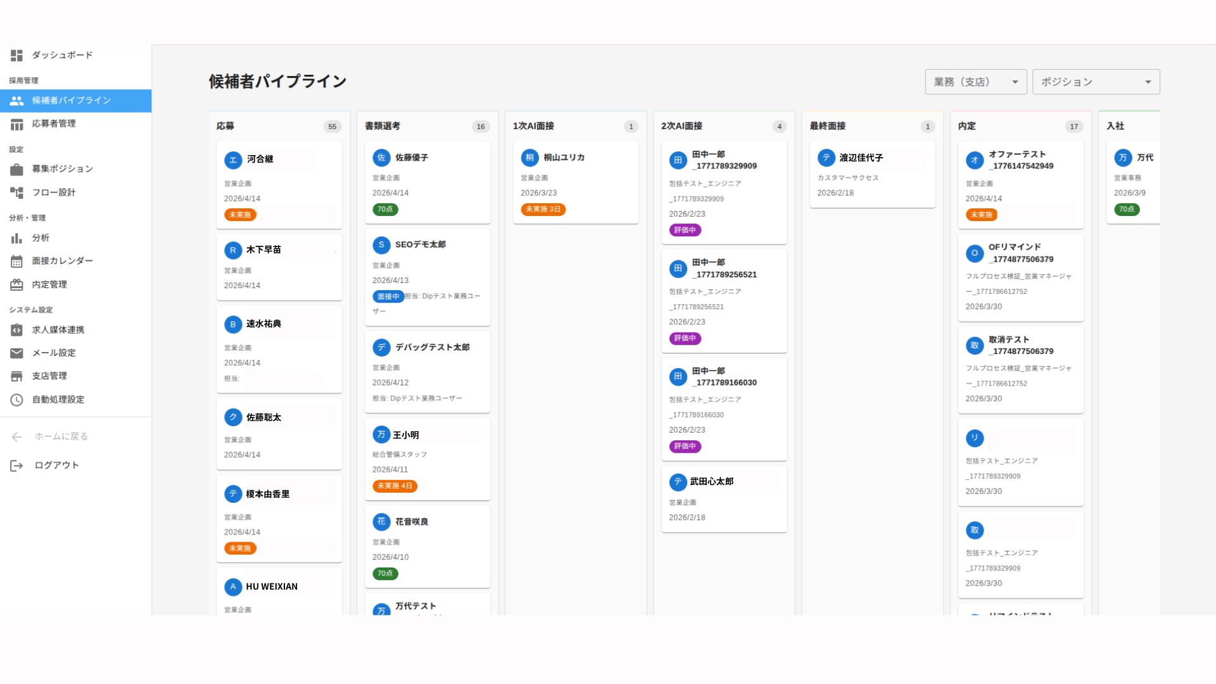
Task: Click the 面接中 badge on SEOデモ太郎 card
Action: tap(388, 297)
